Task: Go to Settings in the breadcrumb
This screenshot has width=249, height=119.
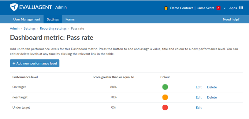Action: (30, 28)
